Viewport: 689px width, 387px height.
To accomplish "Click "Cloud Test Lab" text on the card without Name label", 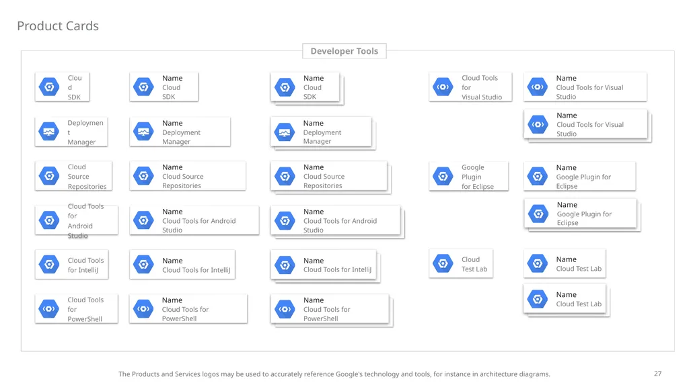I will point(474,264).
